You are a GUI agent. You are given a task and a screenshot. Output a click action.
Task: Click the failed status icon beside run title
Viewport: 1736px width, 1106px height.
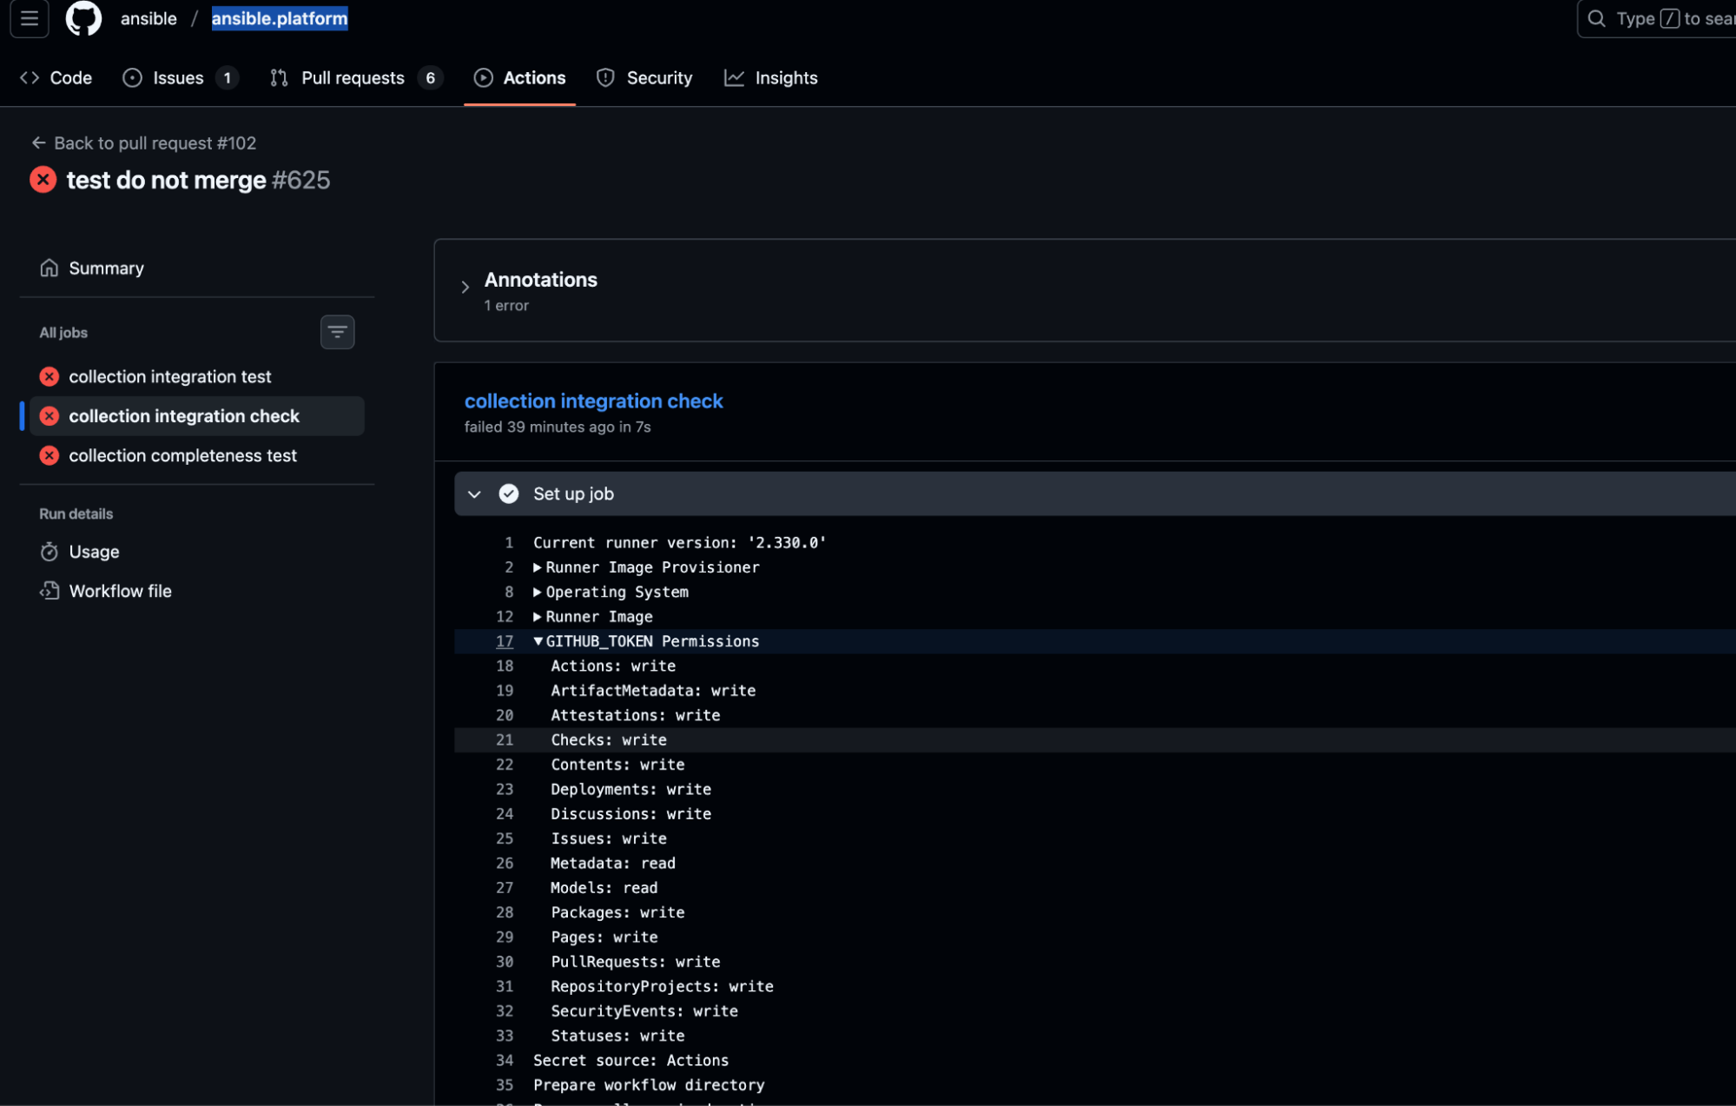(43, 180)
